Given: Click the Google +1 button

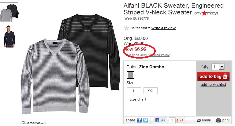Looking at the screenshot, I should (x=180, y=120).
